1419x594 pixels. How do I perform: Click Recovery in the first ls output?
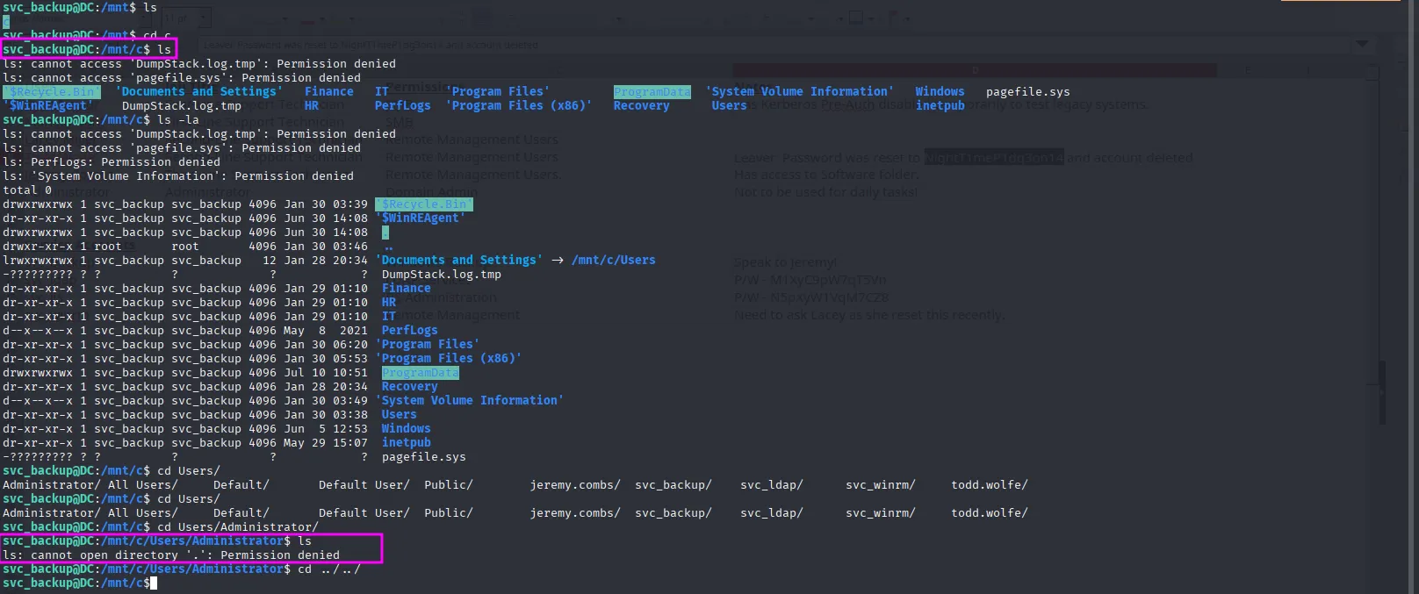click(x=641, y=106)
